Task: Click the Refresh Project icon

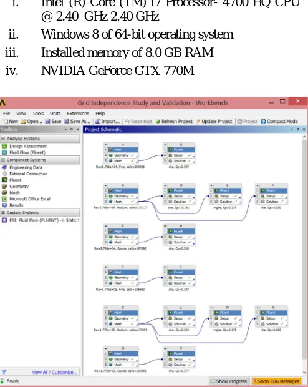Action: coord(158,122)
